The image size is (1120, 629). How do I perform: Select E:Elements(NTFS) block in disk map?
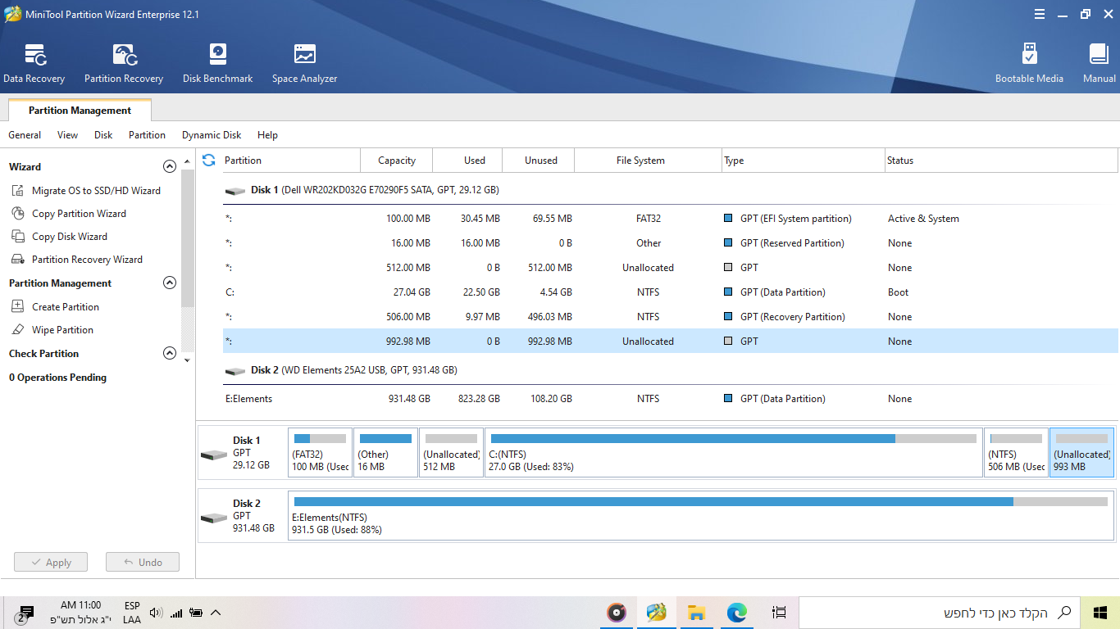pos(701,515)
